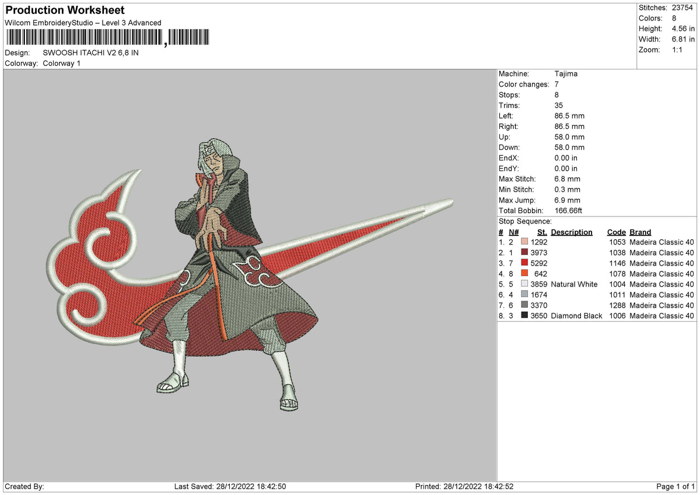Click thread code 1038
700x495 pixels.
[617, 253]
